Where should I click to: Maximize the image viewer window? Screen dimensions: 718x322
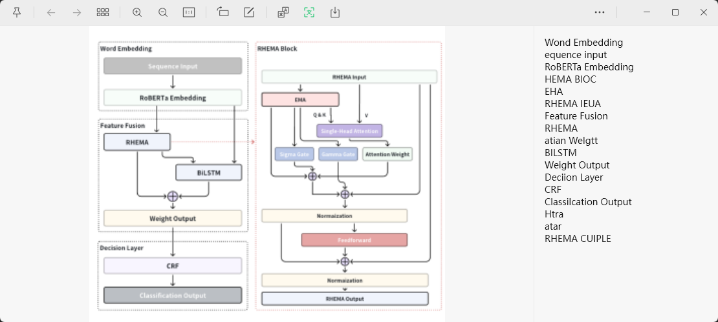tap(675, 12)
